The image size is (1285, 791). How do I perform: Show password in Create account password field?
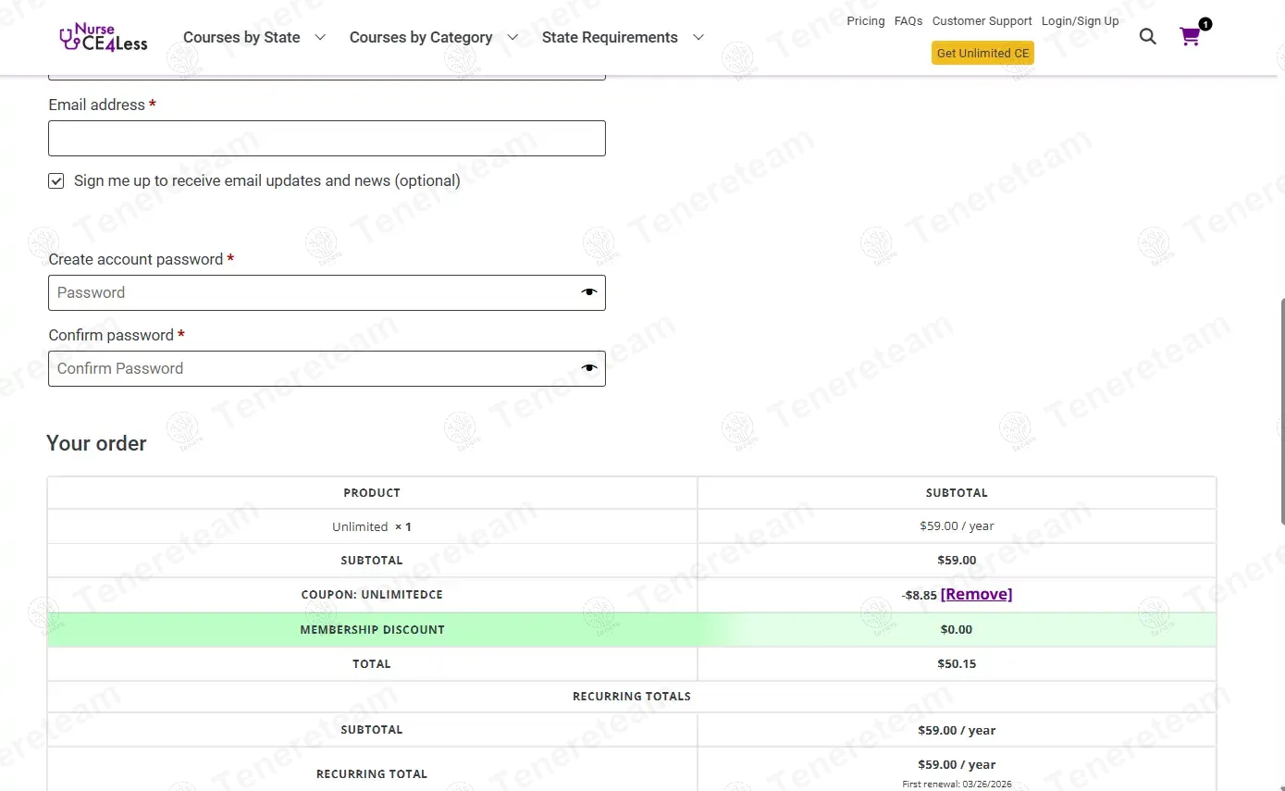589,292
